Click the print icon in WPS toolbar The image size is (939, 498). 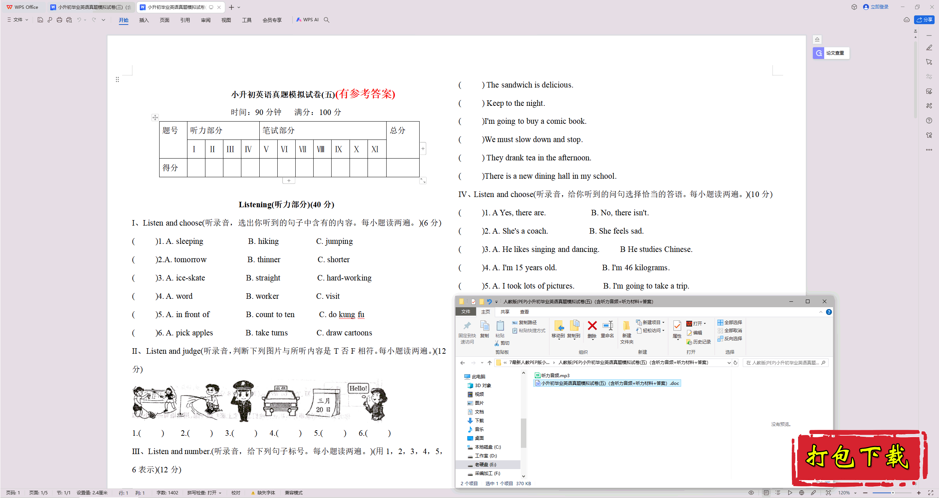click(59, 20)
